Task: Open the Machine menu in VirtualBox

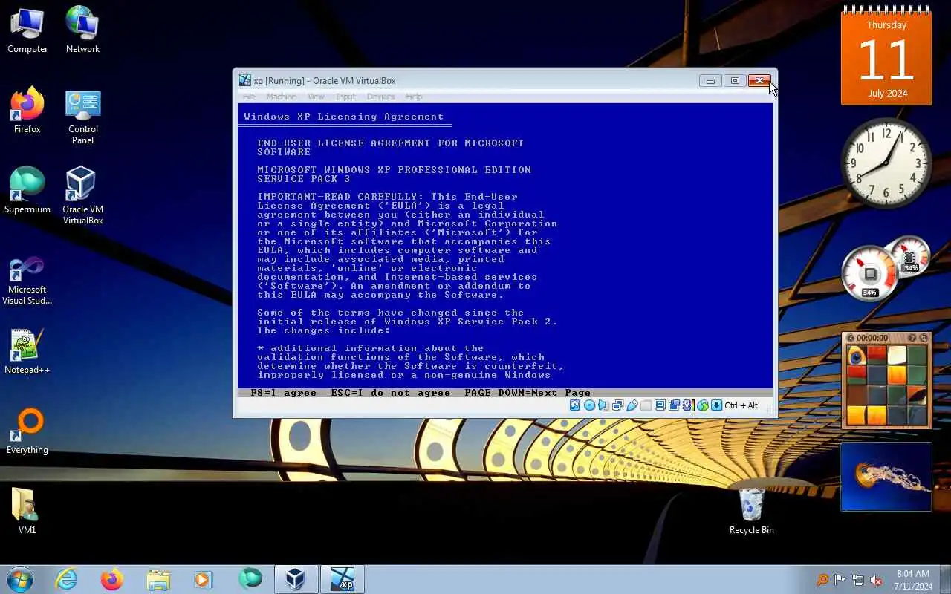Action: coord(281,97)
